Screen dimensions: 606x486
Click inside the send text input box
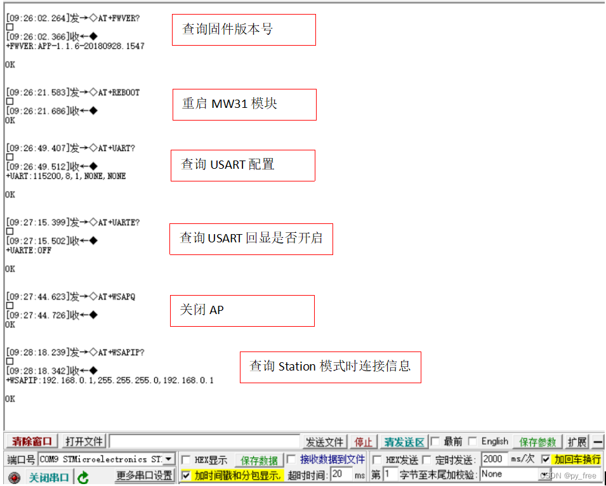203,440
